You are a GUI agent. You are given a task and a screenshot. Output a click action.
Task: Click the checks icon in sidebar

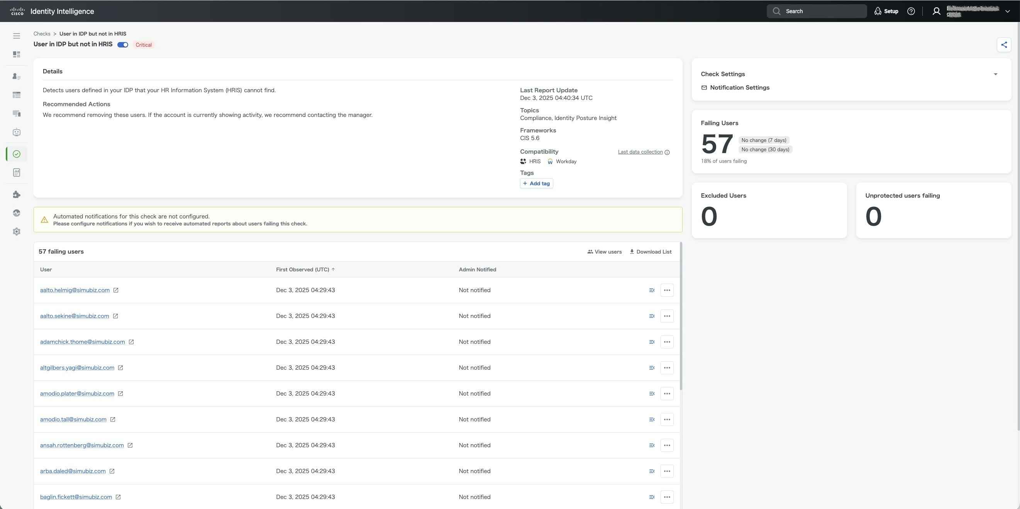(x=16, y=154)
